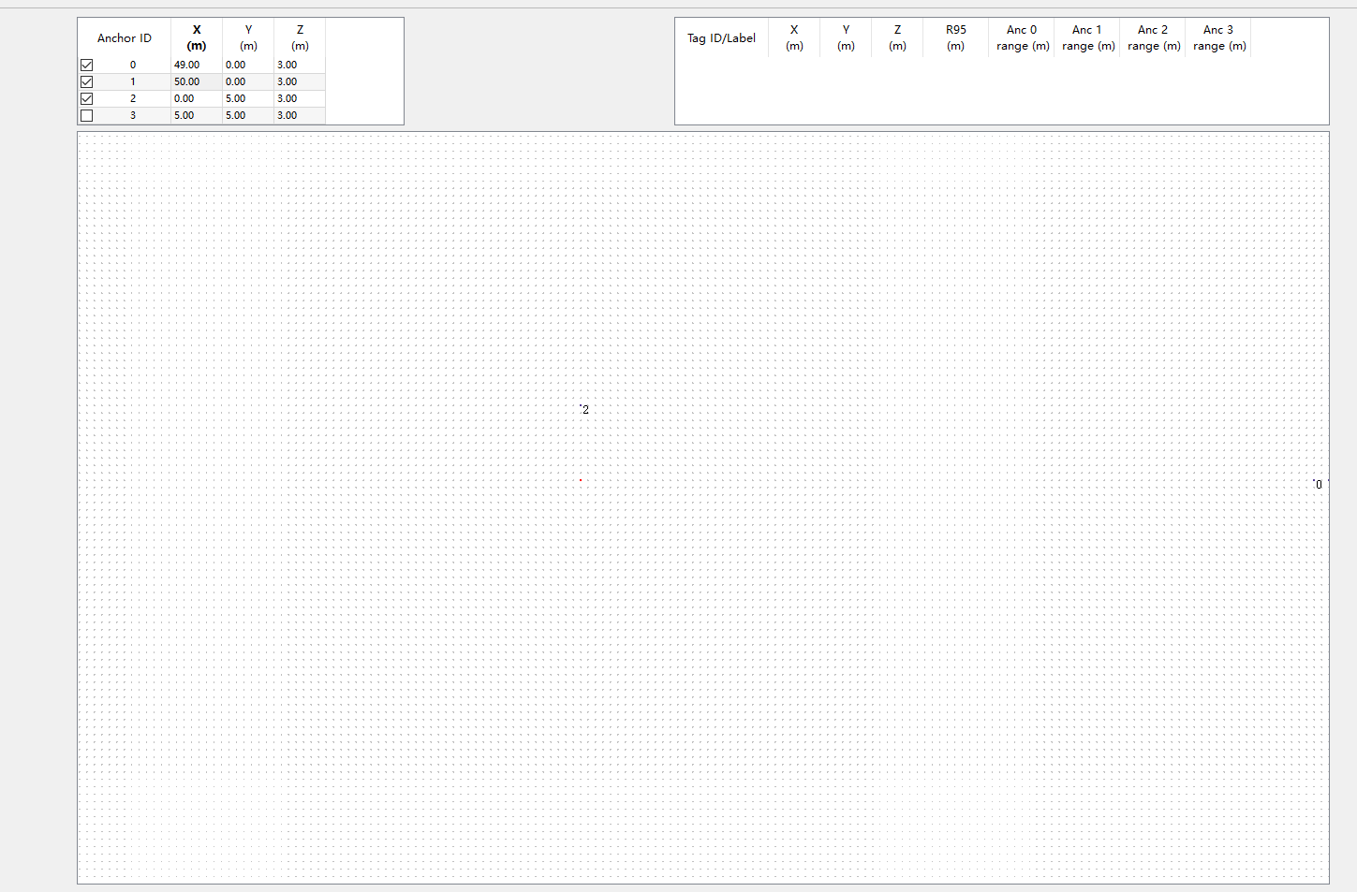
Task: Enable the Anchor 3 checkbox
Action: [87, 116]
